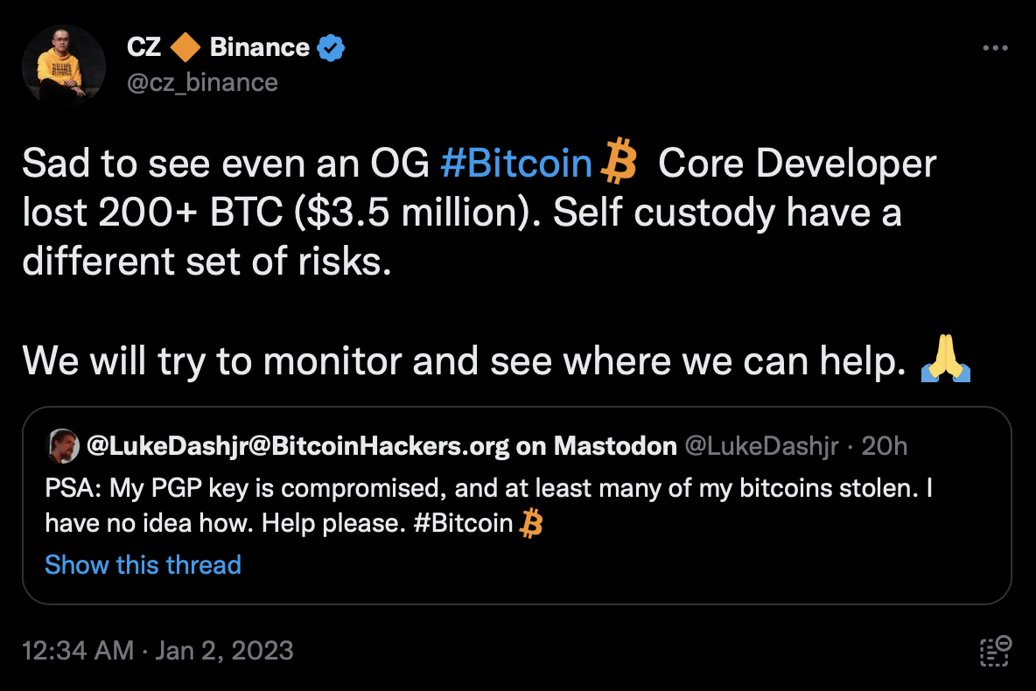The image size is (1036, 691).
Task: Open the three-dot more options menu
Action: [x=995, y=48]
